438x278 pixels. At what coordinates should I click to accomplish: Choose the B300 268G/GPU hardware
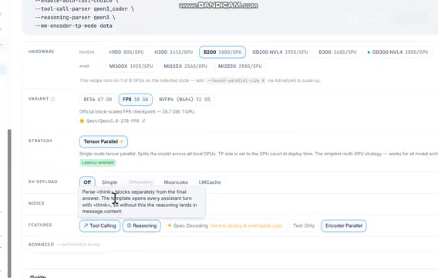pos(338,53)
